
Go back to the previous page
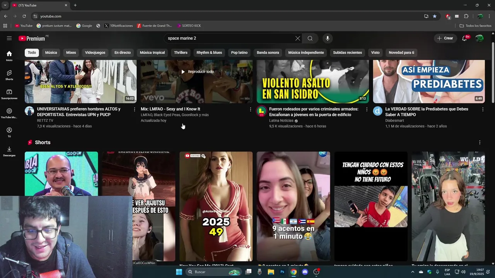(x=5, y=16)
